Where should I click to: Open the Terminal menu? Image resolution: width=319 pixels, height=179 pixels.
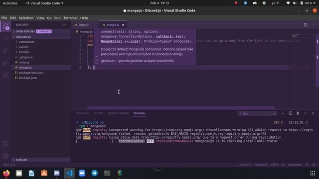[70, 18]
